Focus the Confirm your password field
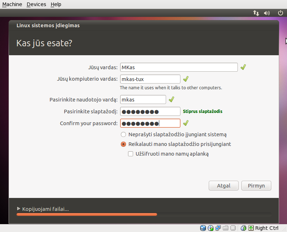Viewport: 287px width, 232px height. click(150, 123)
